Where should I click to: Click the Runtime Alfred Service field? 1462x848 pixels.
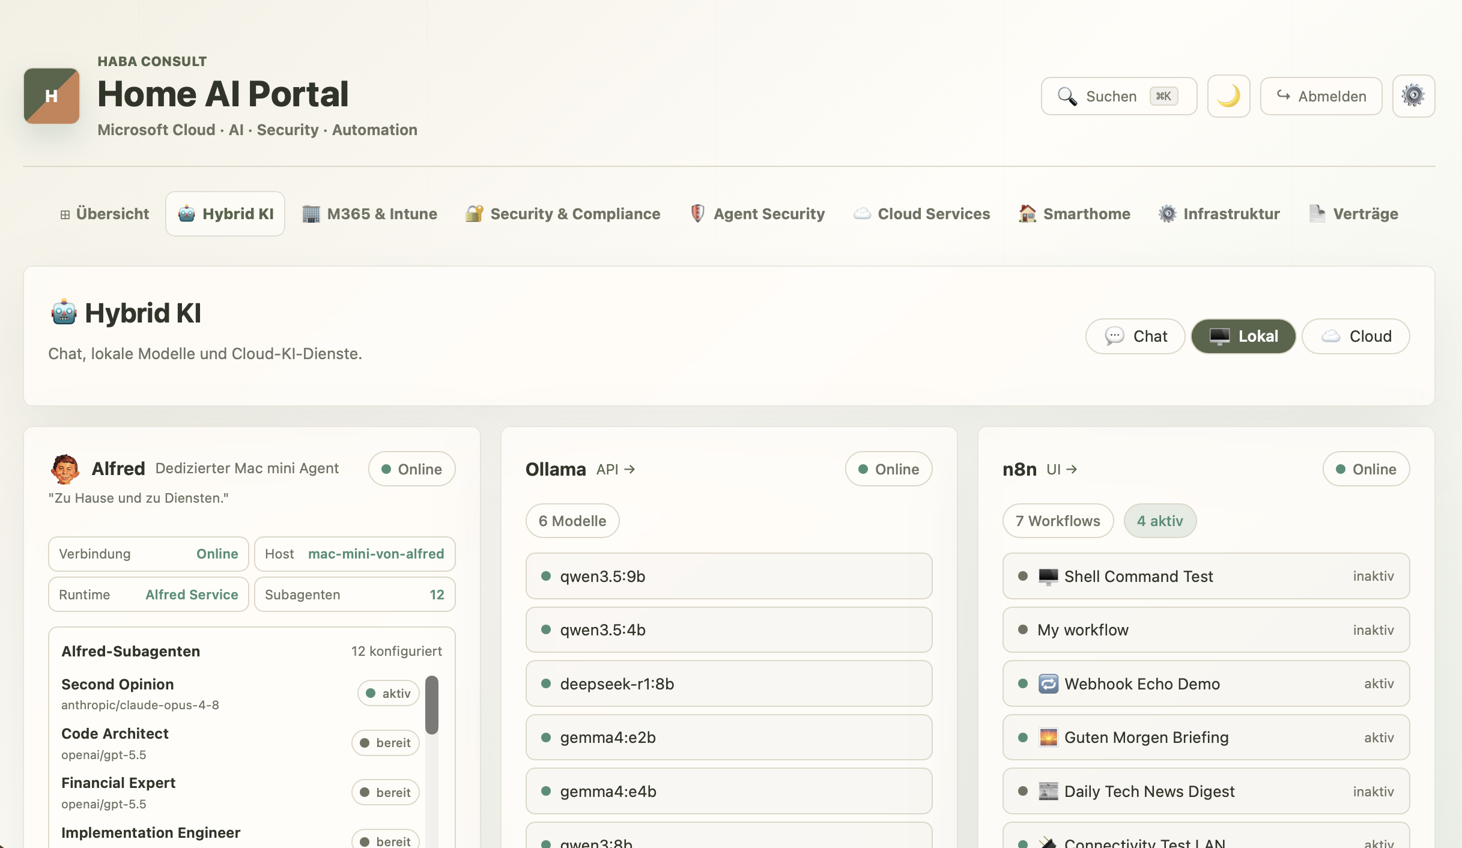(x=148, y=595)
